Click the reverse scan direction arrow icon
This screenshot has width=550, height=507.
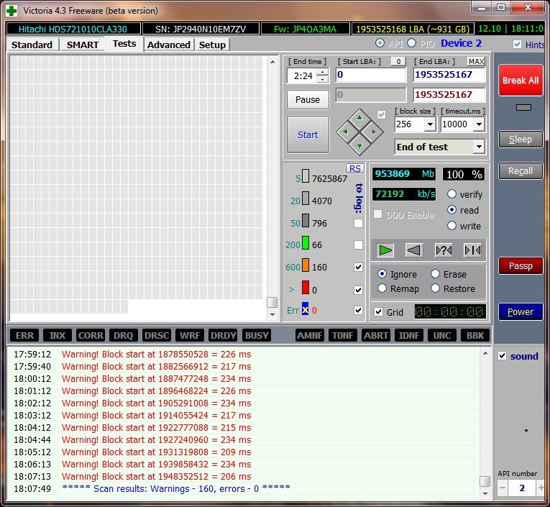point(413,250)
